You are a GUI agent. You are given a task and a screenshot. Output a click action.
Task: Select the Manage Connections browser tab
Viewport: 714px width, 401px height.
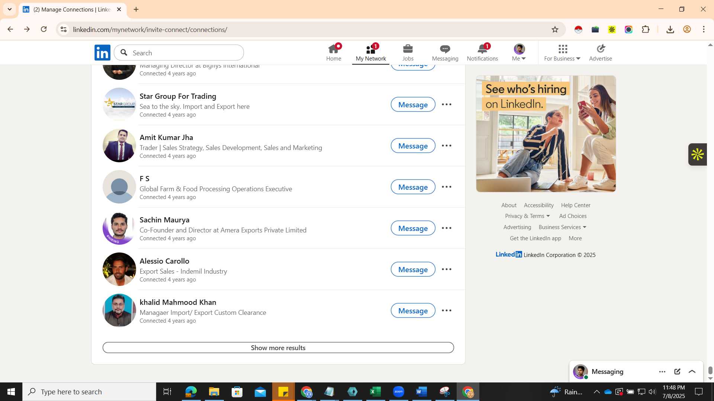coord(73,9)
